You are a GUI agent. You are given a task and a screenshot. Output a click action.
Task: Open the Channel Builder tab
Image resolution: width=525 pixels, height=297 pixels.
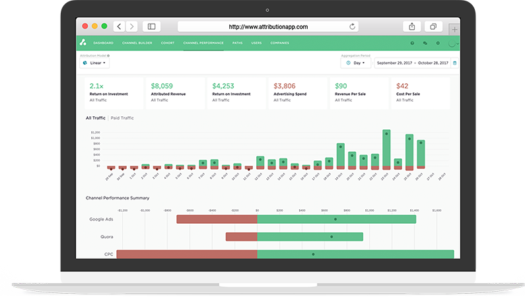[x=137, y=43]
